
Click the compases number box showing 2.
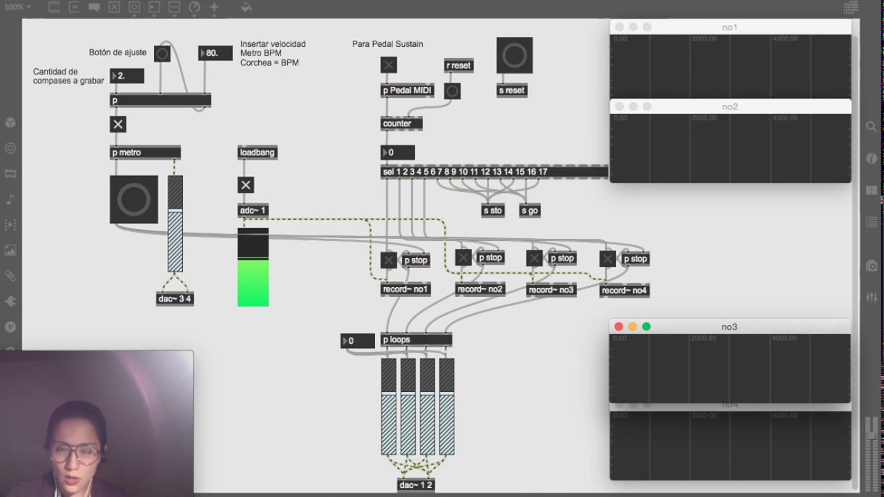point(127,76)
